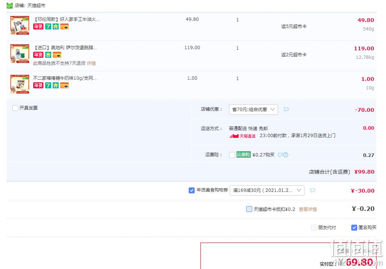This screenshot has width=386, height=269.
Task: Open the hotpot base product thumbnail
Action: [x=20, y=25]
